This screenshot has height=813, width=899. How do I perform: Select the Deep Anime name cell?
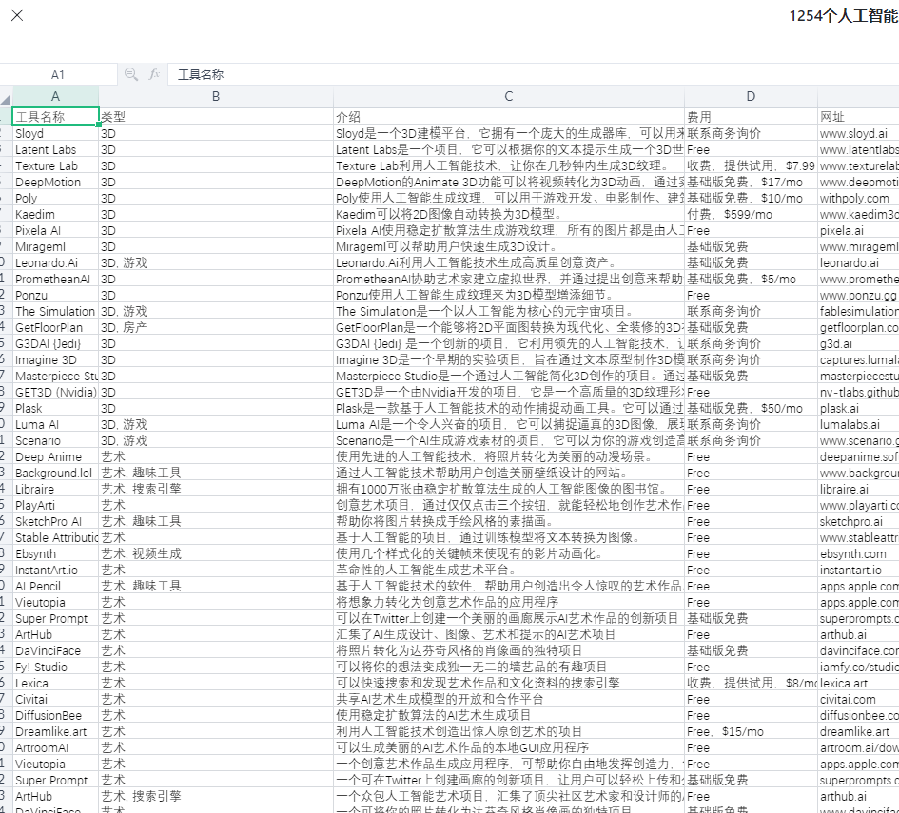click(55, 456)
